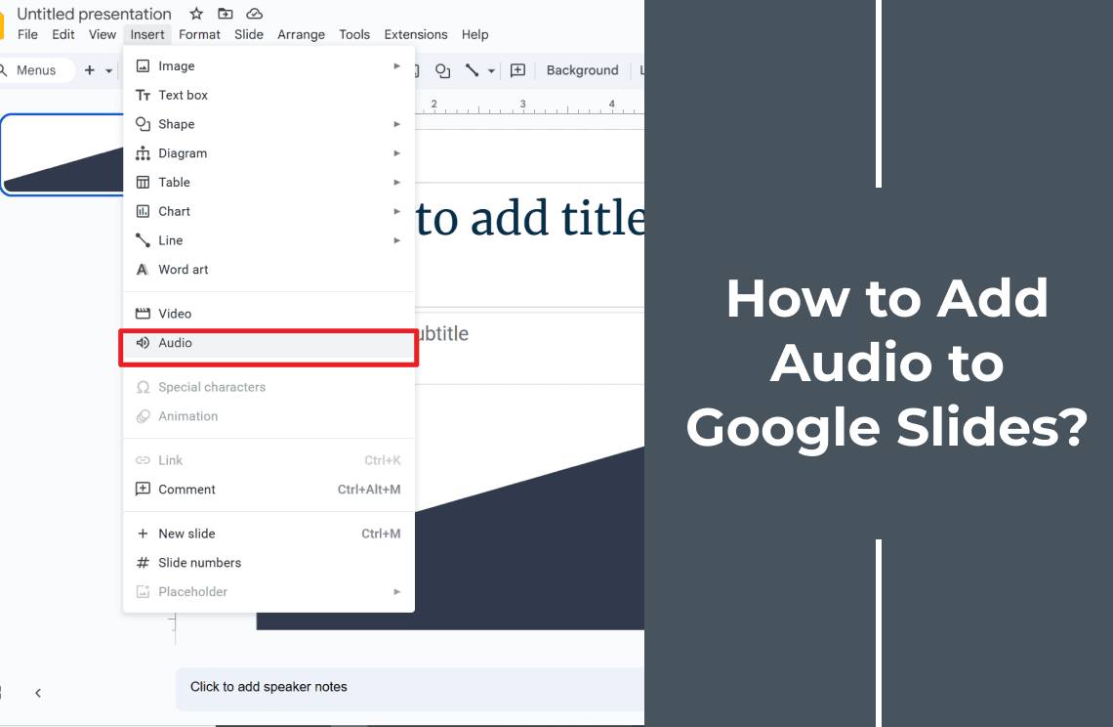Open the Extensions menu
This screenshot has height=727, width=1113.
click(416, 34)
